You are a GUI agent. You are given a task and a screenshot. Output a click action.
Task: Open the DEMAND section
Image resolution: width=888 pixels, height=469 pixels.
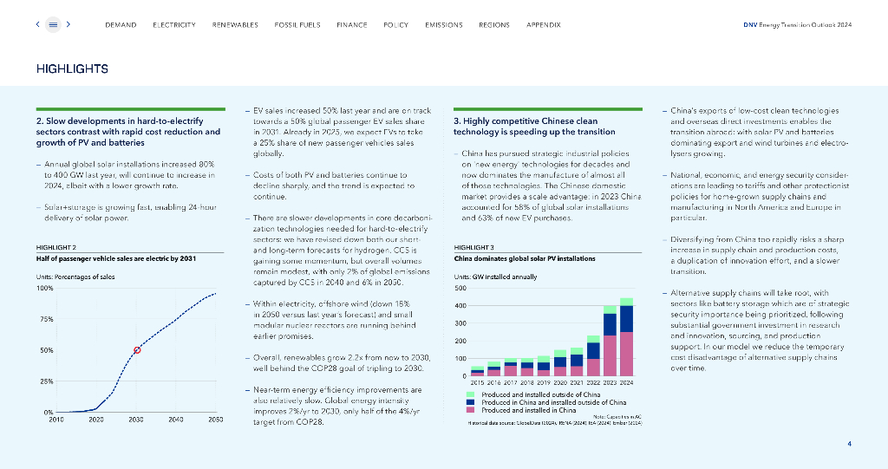click(x=121, y=25)
